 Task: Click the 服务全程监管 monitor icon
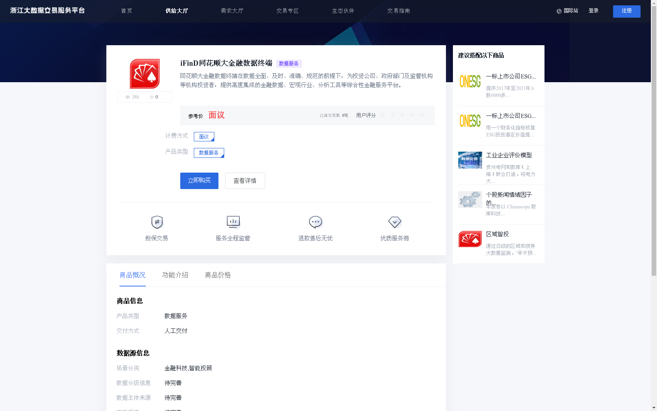(233, 222)
